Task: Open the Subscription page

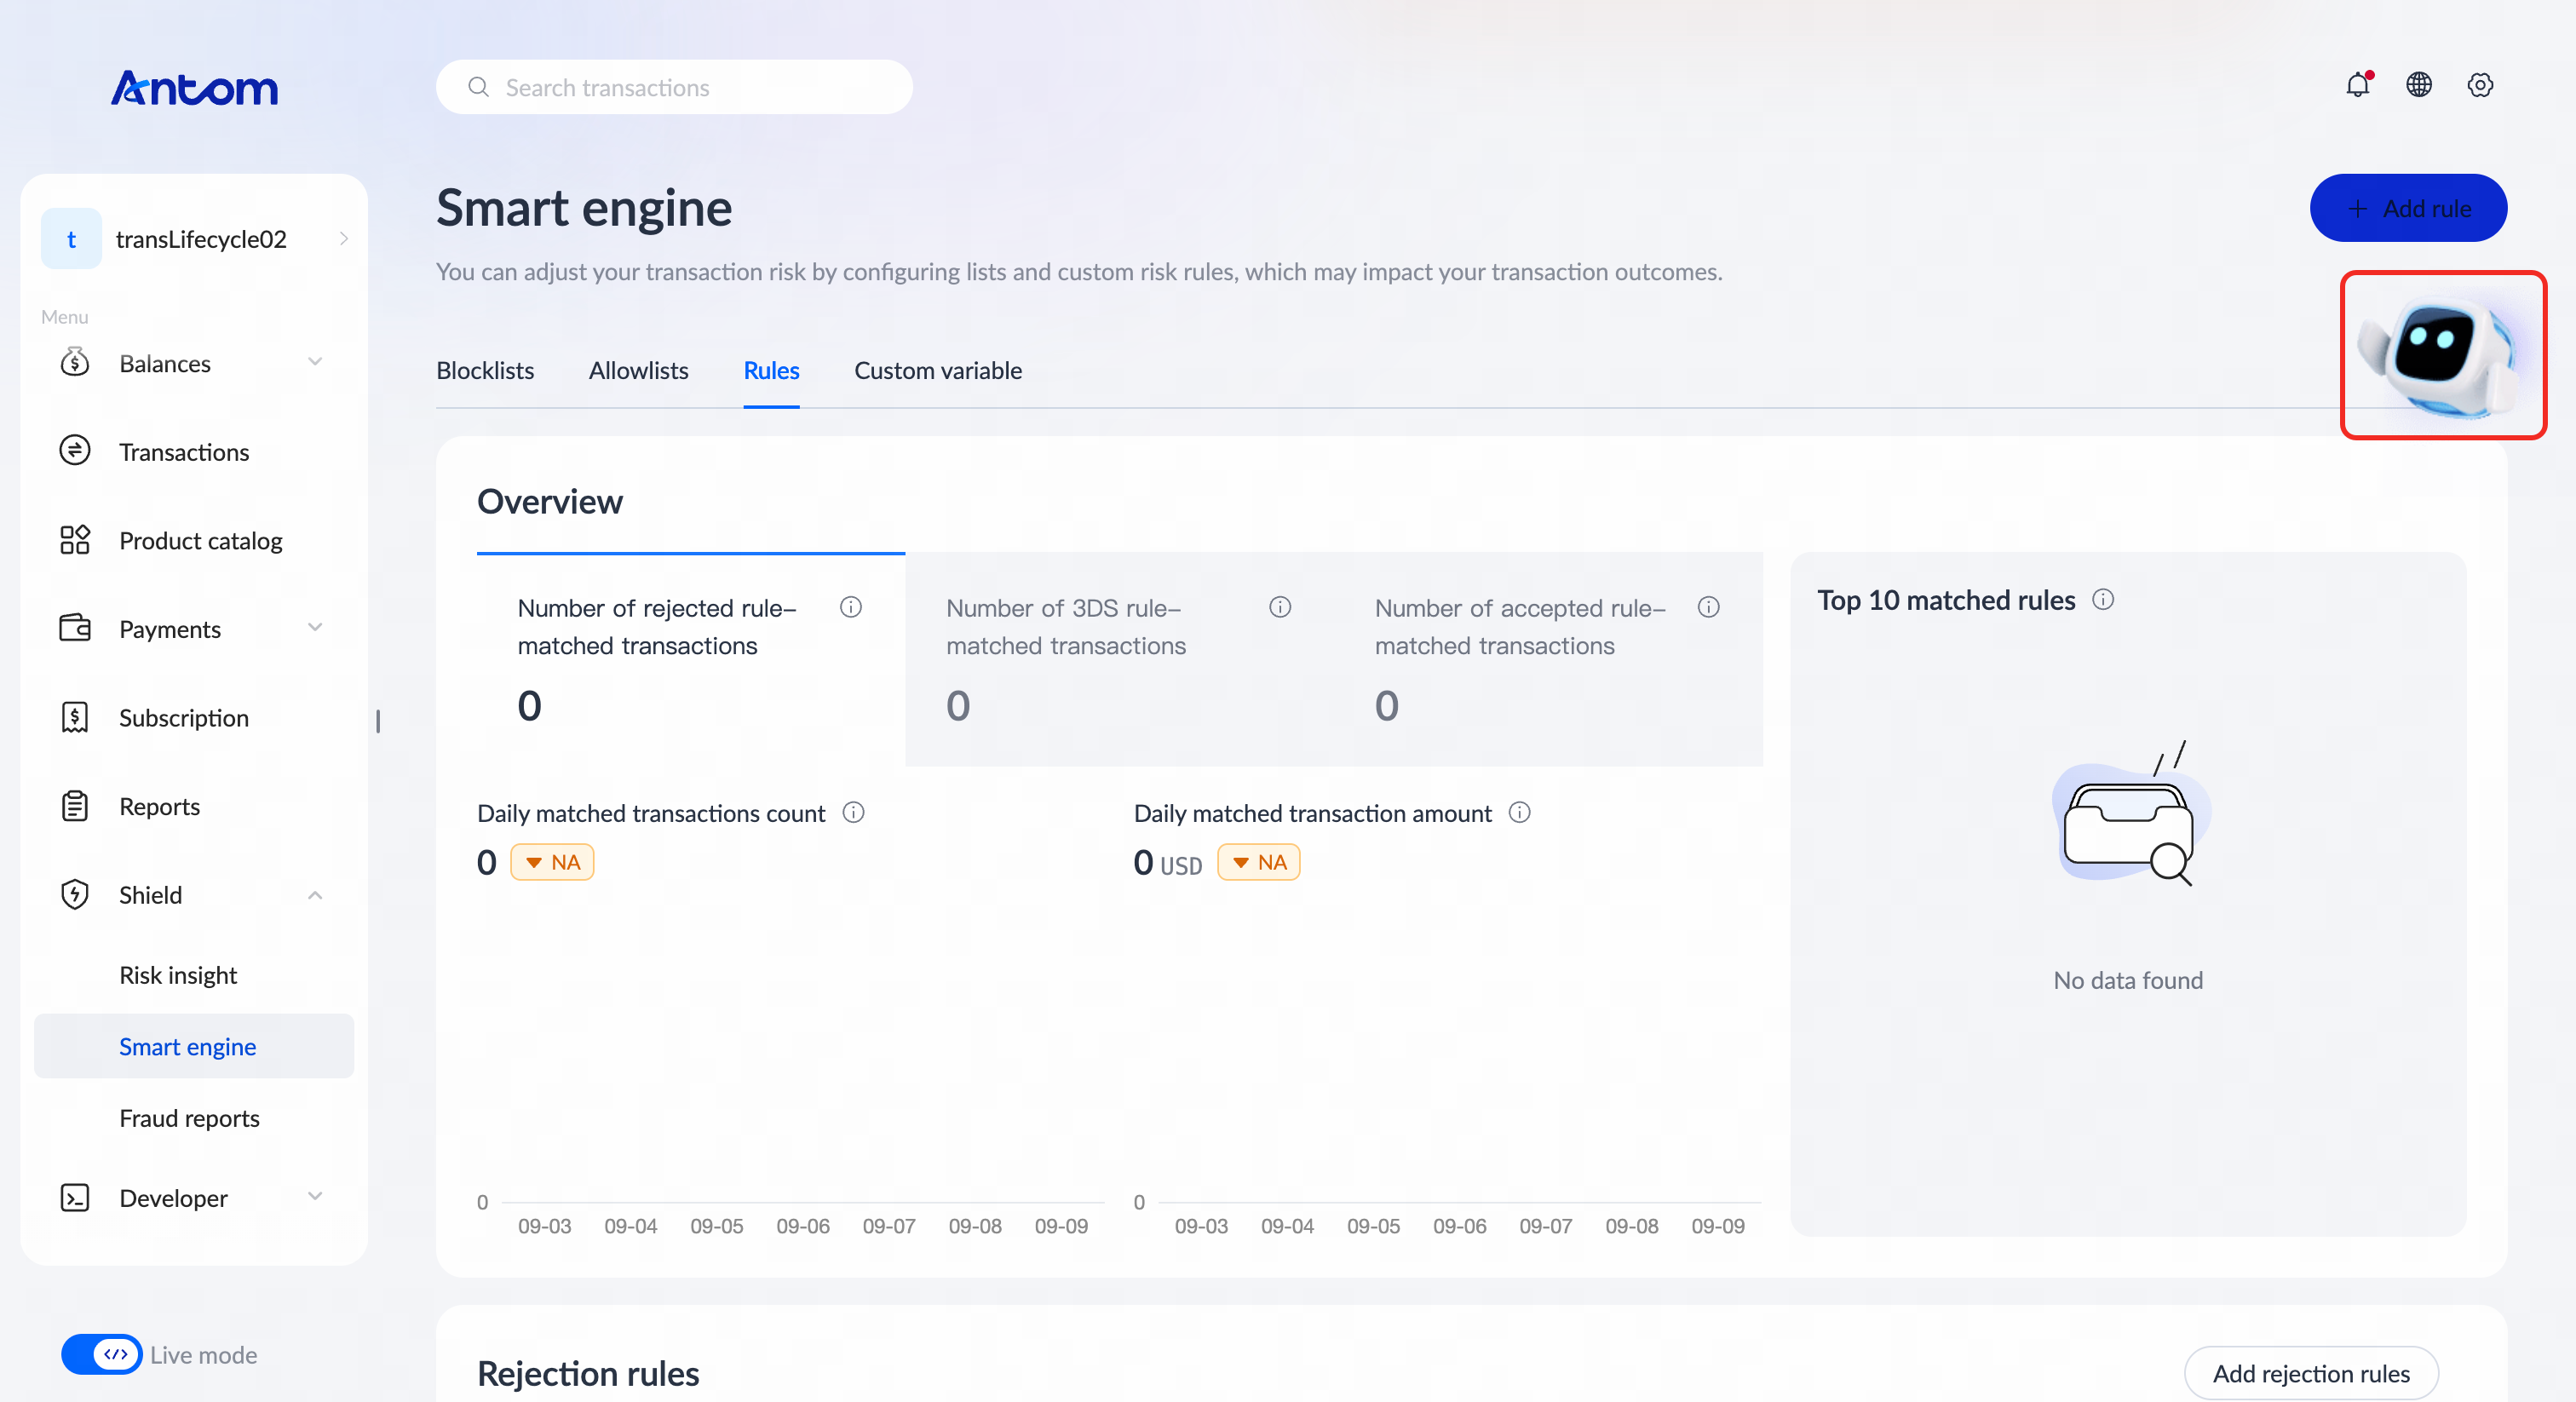Action: click(184, 718)
